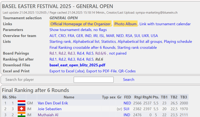
Task: Open the Official Homepage of the Organizer
Action: click(x=80, y=24)
